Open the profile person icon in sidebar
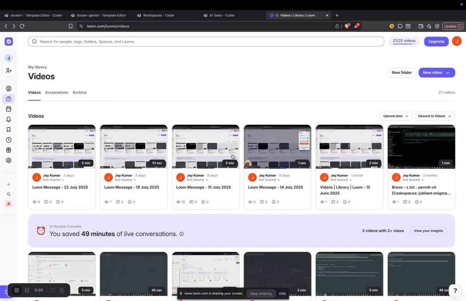The height and width of the screenshot is (301, 466). 9,89
